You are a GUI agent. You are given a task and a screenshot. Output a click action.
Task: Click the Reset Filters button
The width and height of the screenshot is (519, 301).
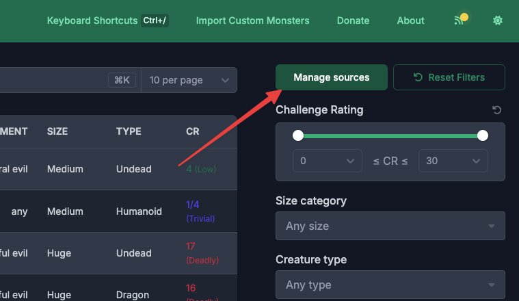coord(449,77)
